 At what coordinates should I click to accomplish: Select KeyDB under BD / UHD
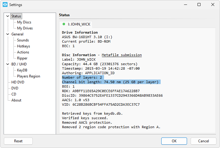[22, 70]
